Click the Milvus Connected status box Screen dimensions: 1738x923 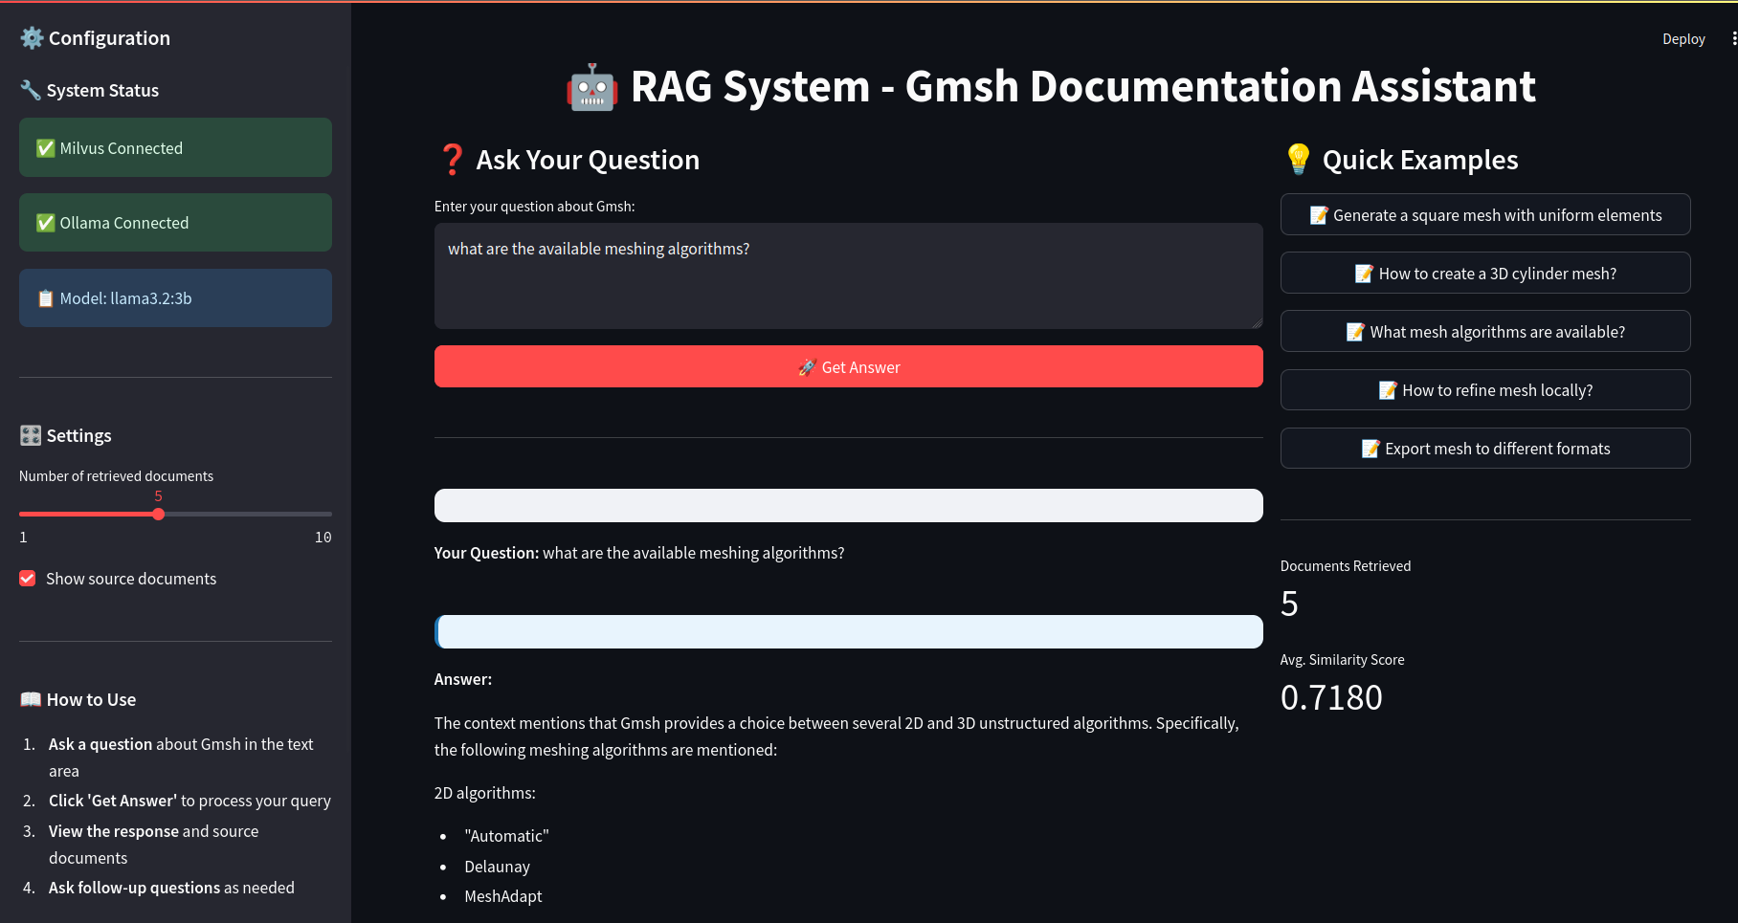click(x=175, y=147)
